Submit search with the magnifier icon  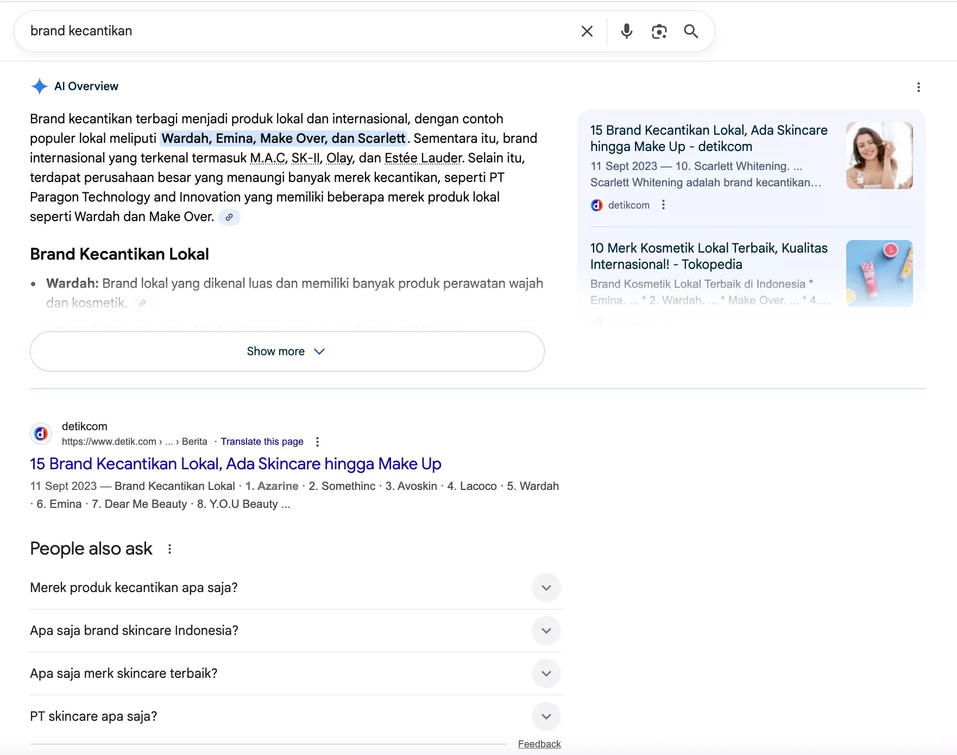691,32
